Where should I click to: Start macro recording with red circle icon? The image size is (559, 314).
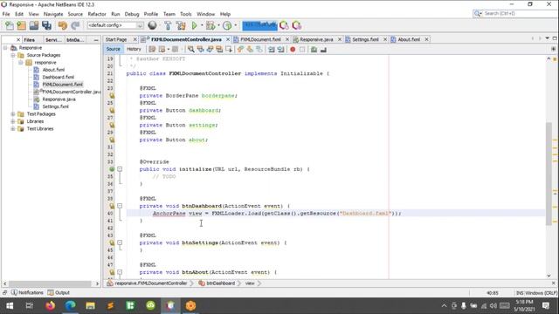(293, 50)
